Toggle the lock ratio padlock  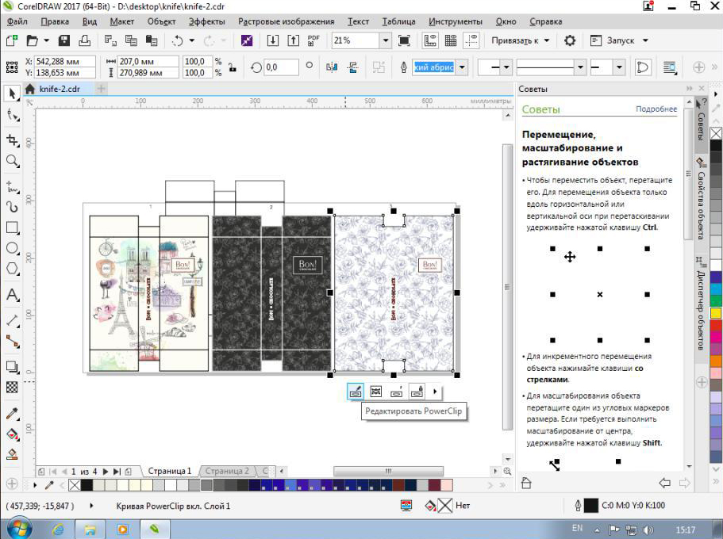(233, 67)
